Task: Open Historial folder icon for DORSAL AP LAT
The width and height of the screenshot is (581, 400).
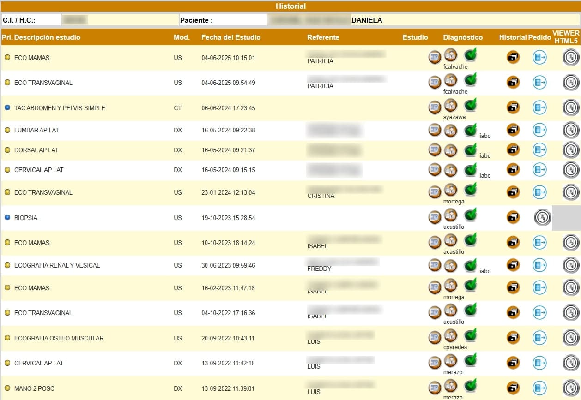Action: click(513, 150)
